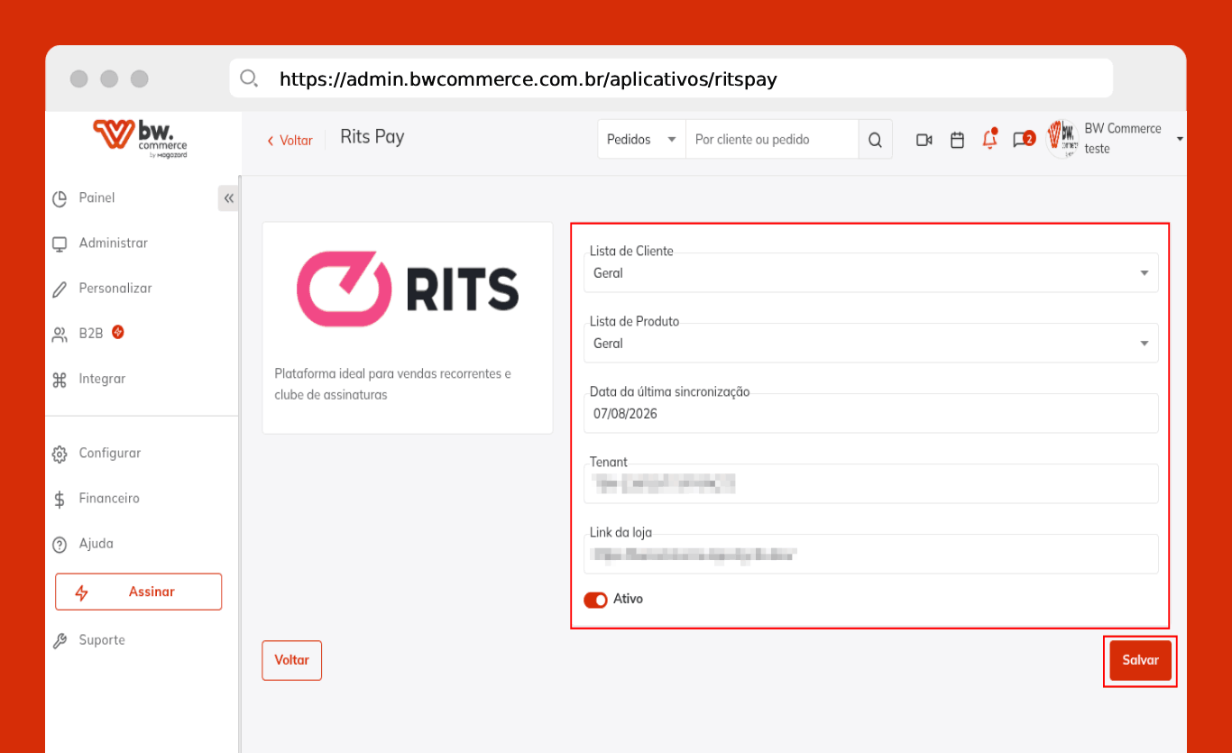Click the Assinar button

tap(138, 592)
